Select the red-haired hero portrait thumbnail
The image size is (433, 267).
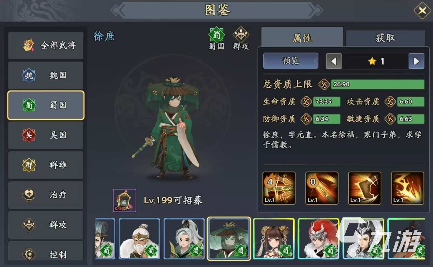319,239
